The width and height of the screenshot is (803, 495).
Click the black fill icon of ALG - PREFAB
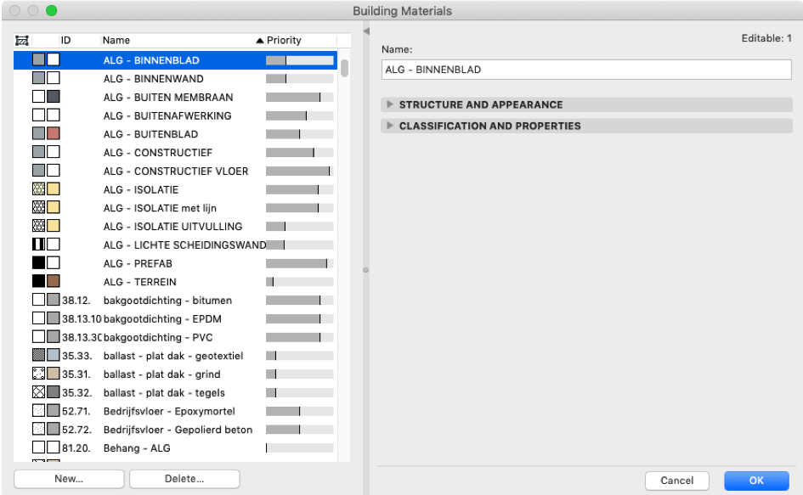point(38,262)
